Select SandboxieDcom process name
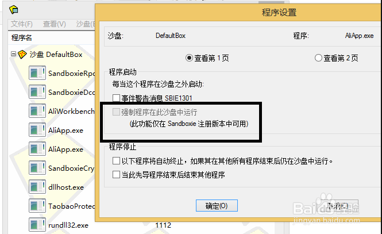The width and height of the screenshot is (382, 234). pyautogui.click(x=71, y=92)
